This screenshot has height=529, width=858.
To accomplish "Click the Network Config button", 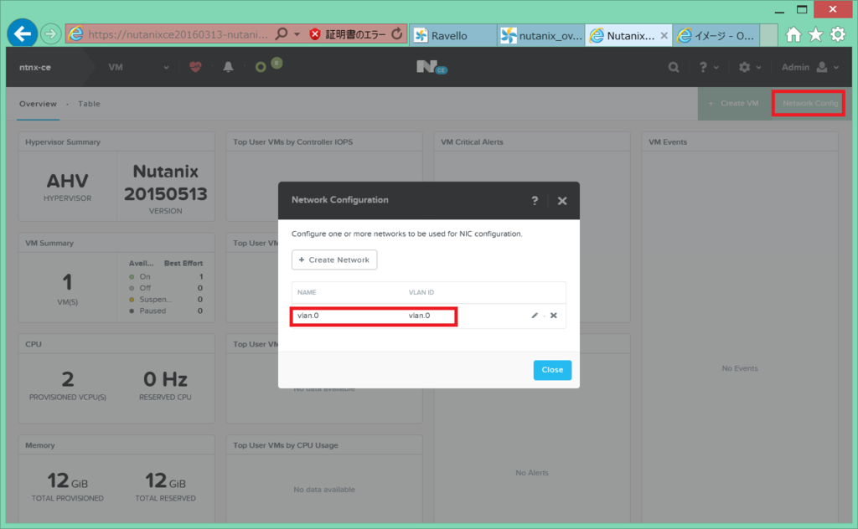I will pyautogui.click(x=809, y=103).
